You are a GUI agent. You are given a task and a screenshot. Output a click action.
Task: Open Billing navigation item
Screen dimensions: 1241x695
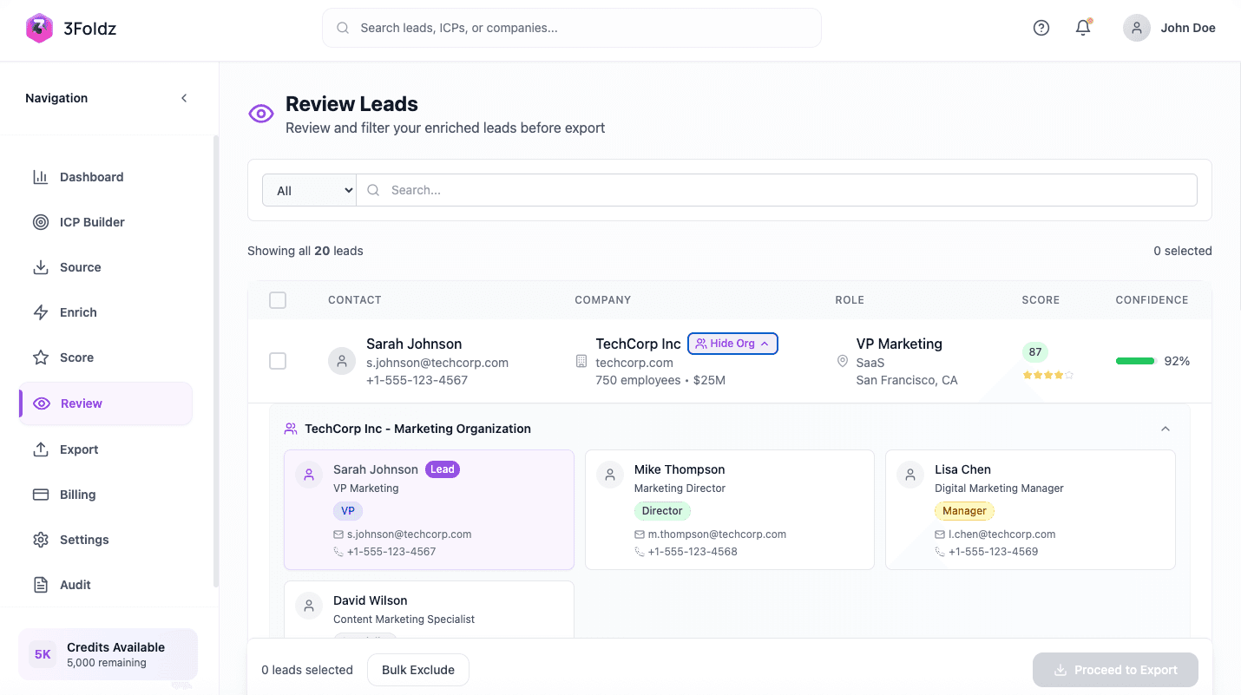click(106, 495)
